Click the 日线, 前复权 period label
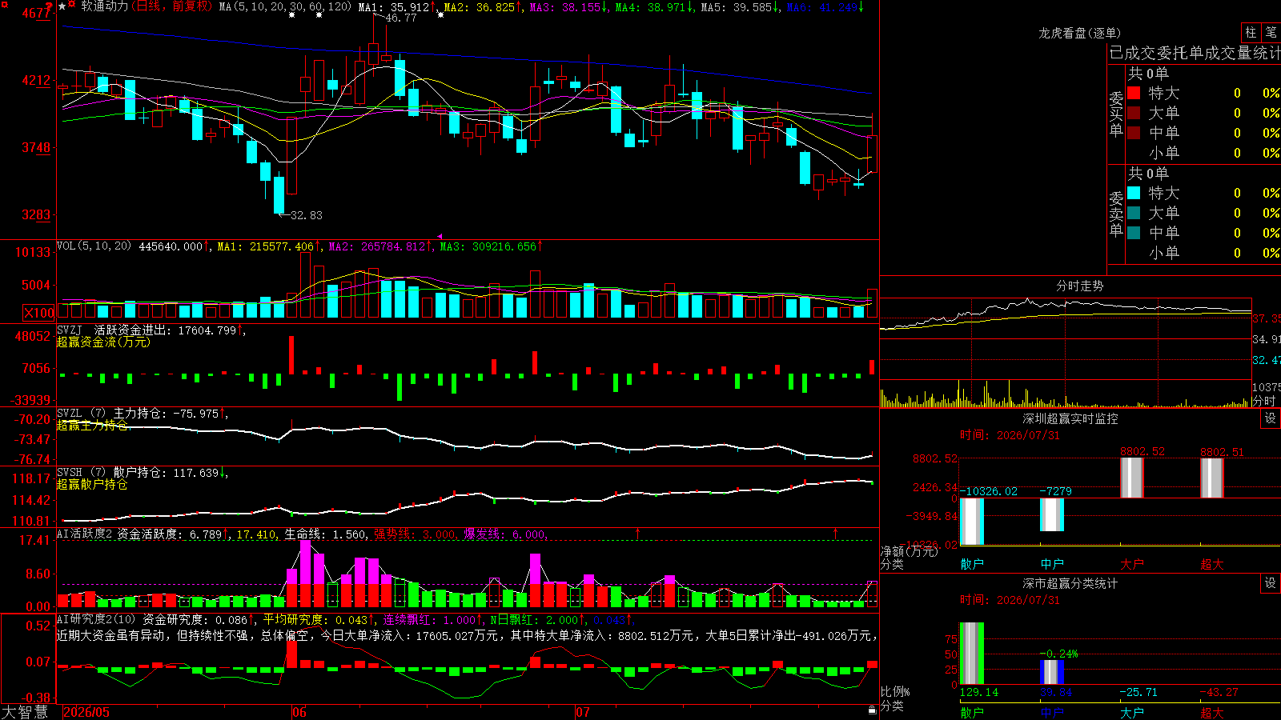Screen dimensions: 1281x720 point(172,6)
